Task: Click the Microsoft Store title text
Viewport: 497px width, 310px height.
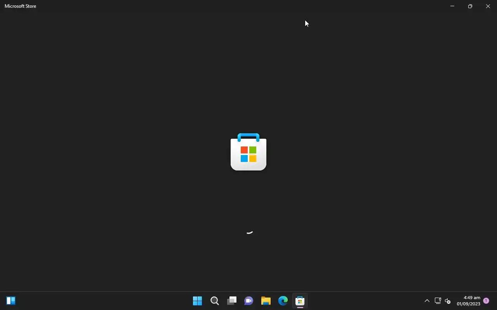Action: pos(21,6)
